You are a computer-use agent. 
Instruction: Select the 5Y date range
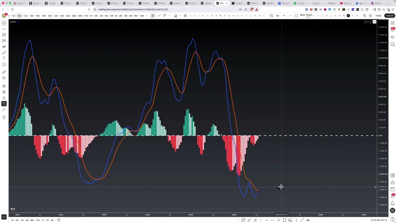point(47,220)
